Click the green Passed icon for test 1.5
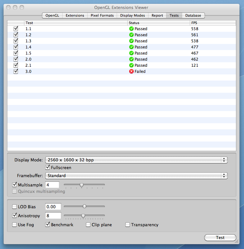The width and height of the screenshot is (244, 249). [x=131, y=53]
